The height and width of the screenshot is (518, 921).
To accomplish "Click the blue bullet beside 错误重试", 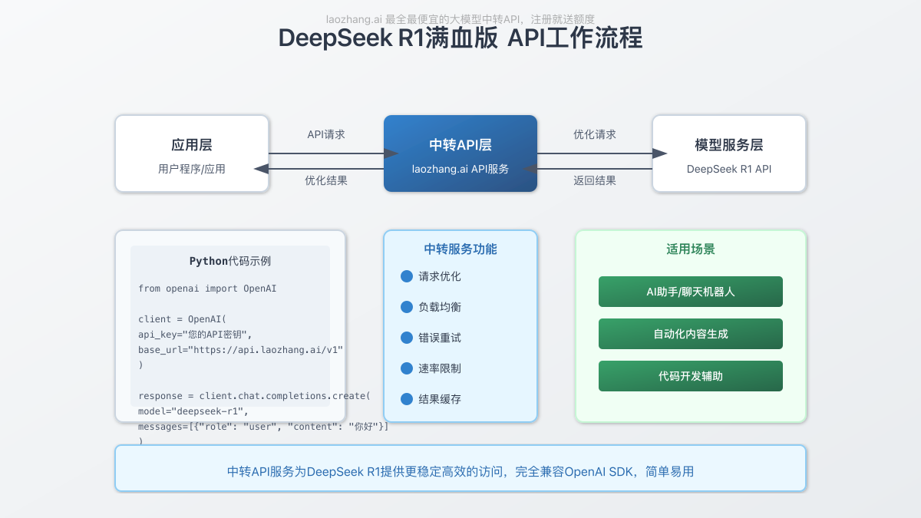I will pyautogui.click(x=407, y=338).
